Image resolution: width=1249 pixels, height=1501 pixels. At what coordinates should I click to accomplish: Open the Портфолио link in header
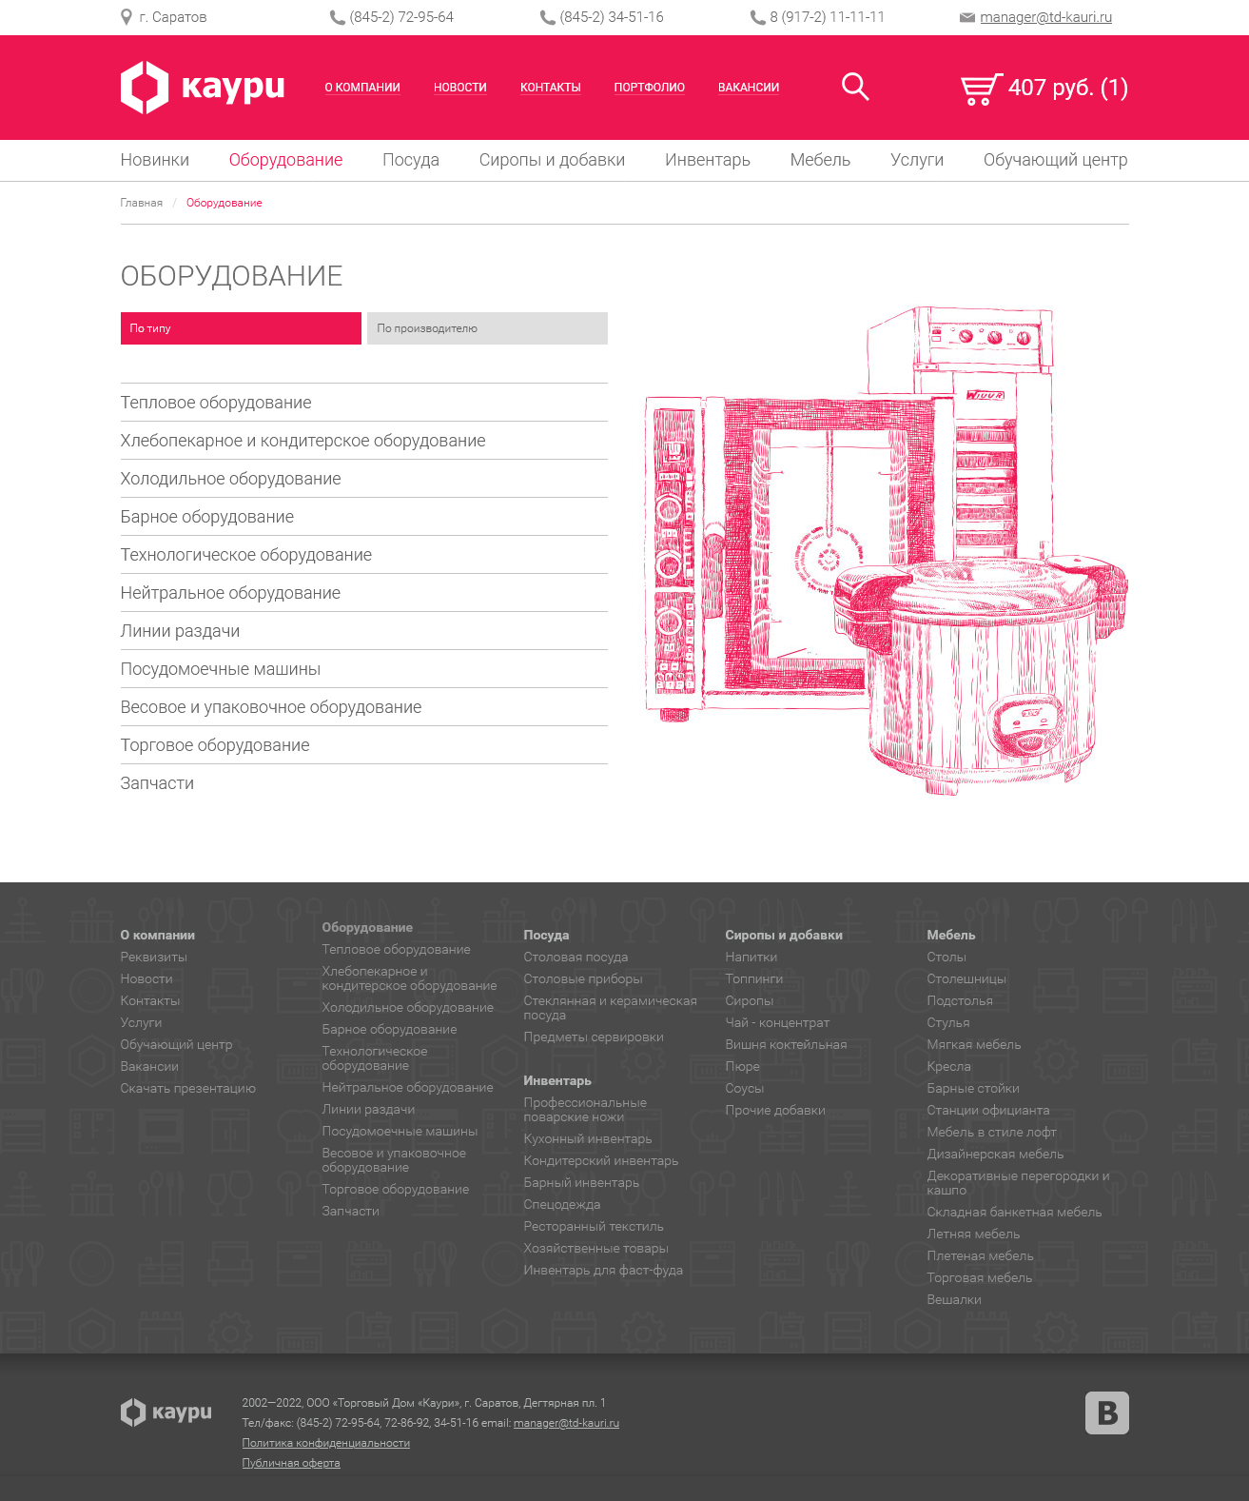pos(649,88)
